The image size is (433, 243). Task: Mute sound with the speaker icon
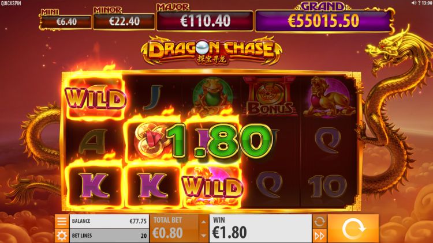(413, 3)
